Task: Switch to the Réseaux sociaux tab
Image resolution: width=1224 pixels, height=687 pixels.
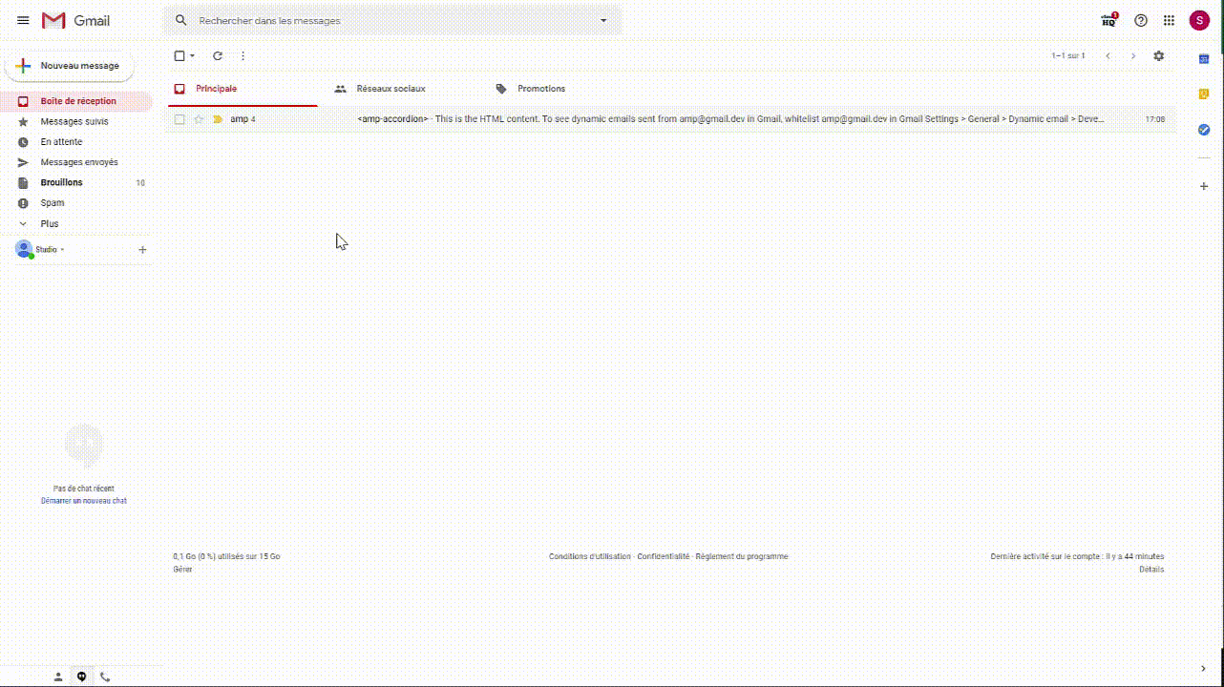Action: (390, 89)
